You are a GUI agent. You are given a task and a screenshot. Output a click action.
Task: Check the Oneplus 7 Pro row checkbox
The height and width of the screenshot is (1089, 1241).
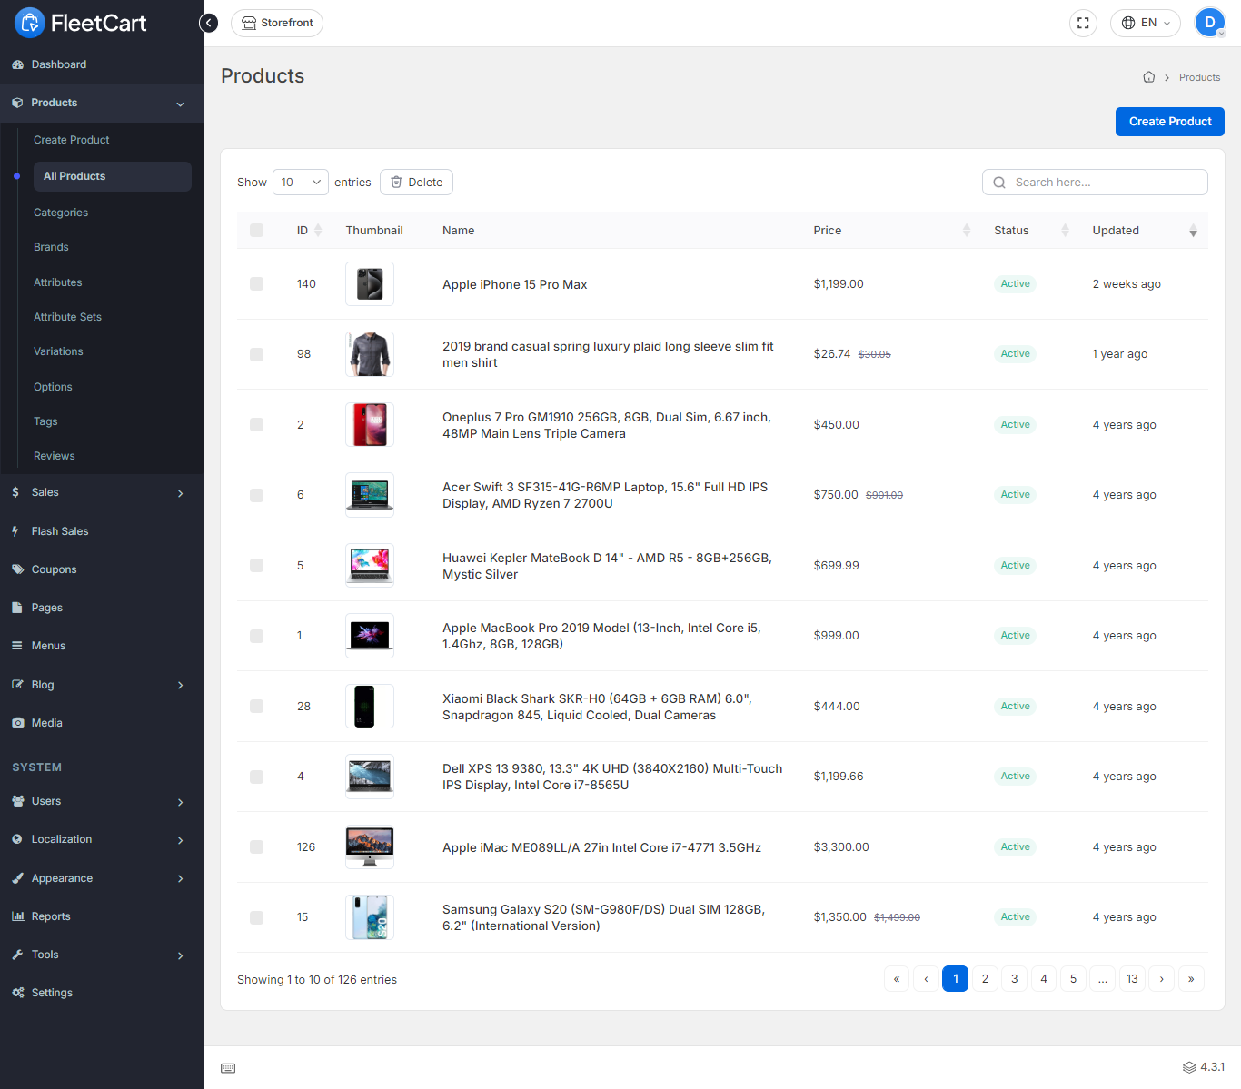(x=256, y=425)
